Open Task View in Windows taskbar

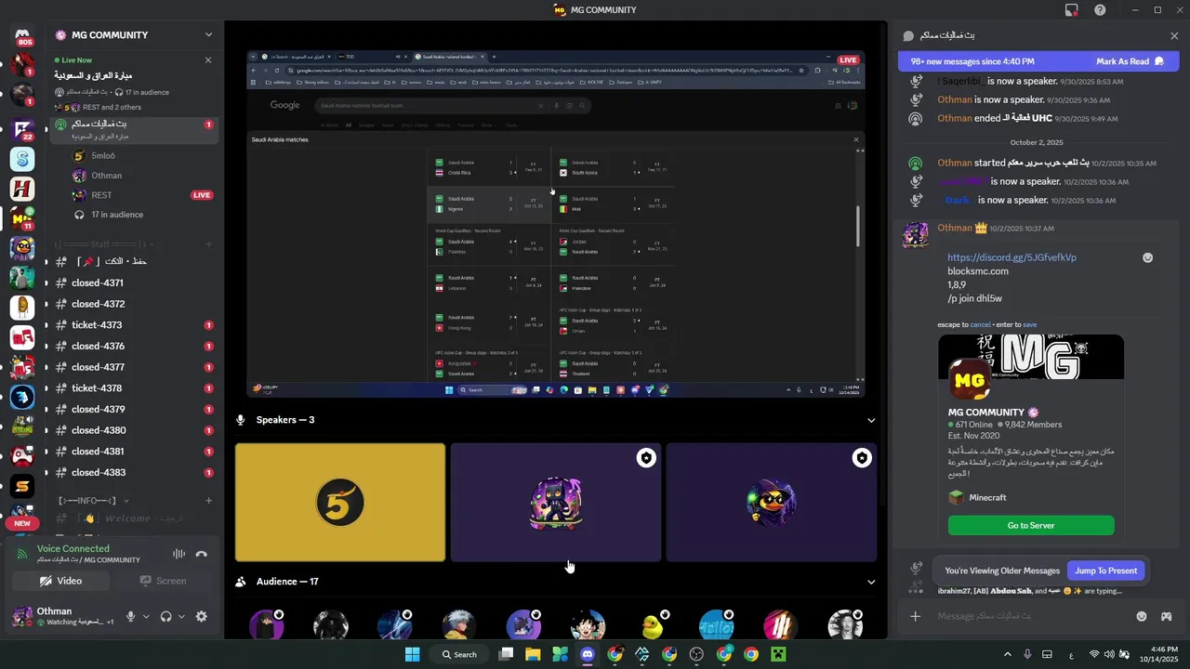pos(506,654)
